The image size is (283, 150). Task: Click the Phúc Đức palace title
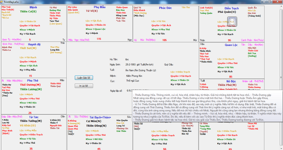click(165, 8)
